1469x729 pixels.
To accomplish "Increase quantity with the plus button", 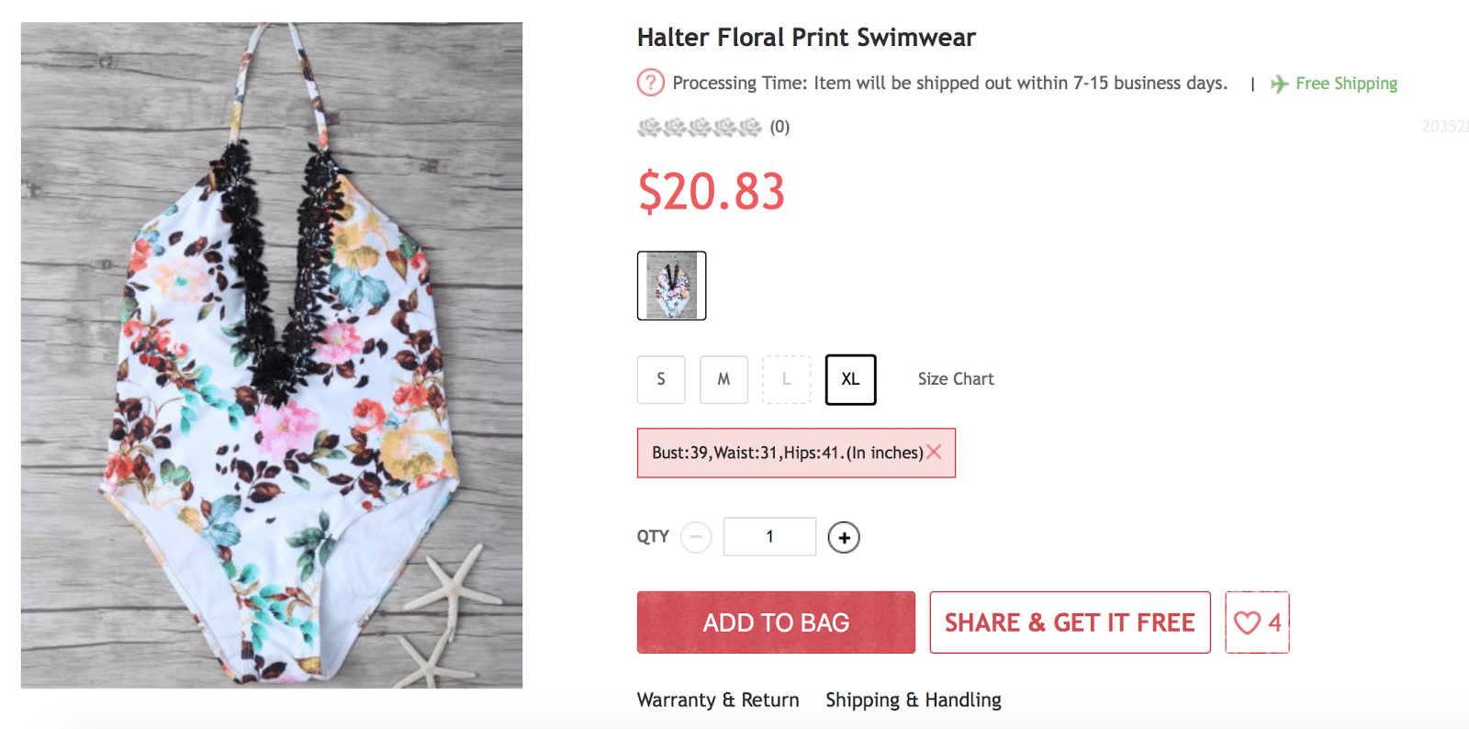I will point(844,537).
